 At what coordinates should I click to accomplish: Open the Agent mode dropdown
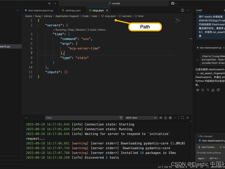[x=202, y=158]
